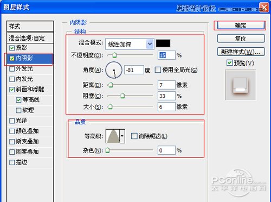Screen dimensions: 271x202
Task: Click the 距离 value field showing 7
Action: click(x=166, y=85)
